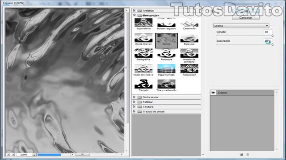Click the new effect layer icon

point(241,154)
